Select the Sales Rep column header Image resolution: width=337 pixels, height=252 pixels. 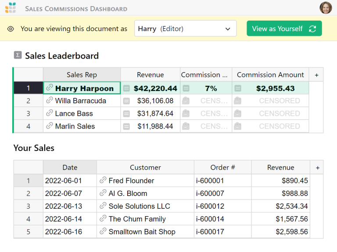pyautogui.click(x=82, y=75)
